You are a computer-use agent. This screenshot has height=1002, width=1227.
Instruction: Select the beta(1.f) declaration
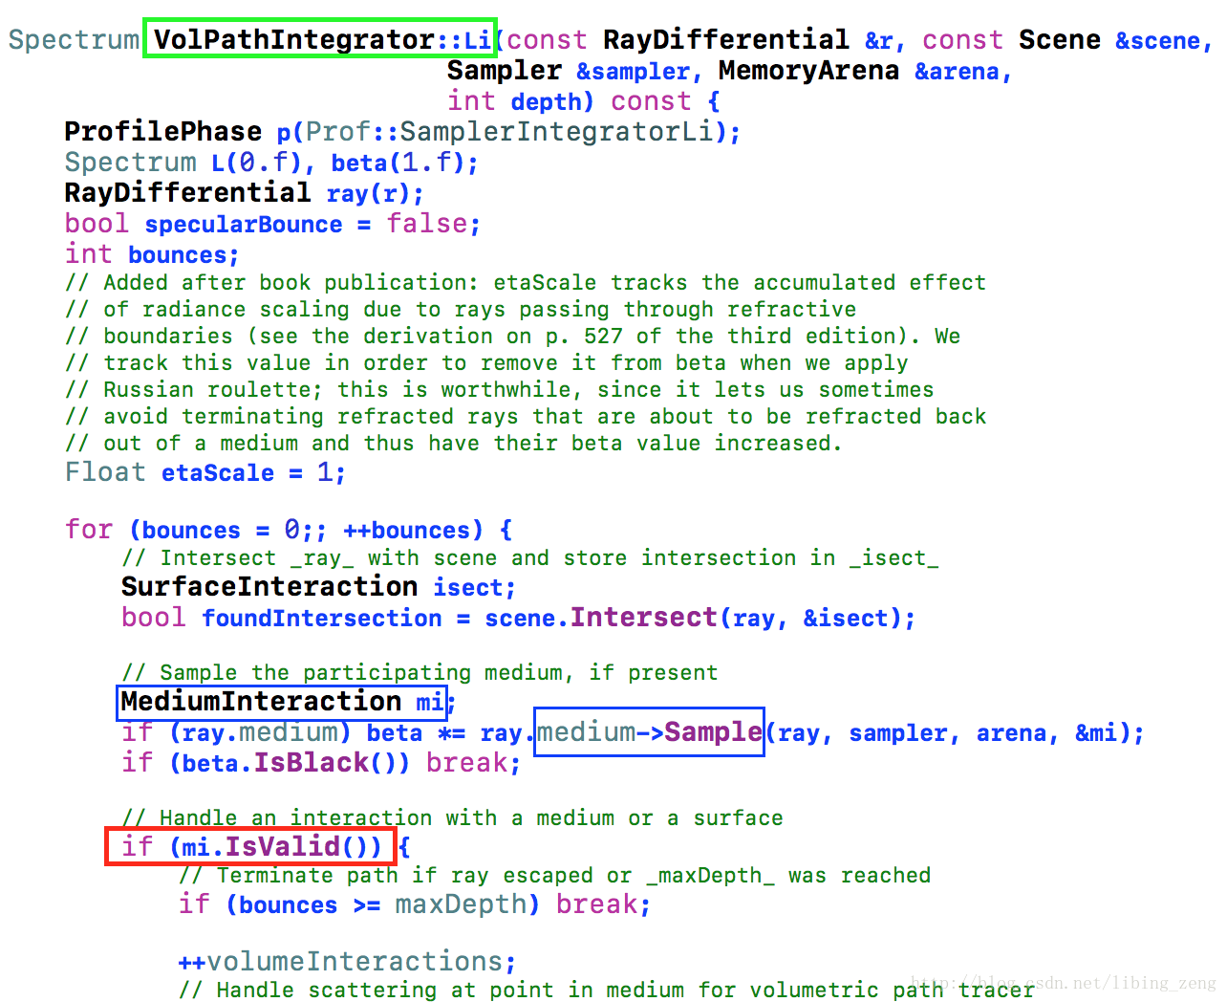pyautogui.click(x=398, y=163)
